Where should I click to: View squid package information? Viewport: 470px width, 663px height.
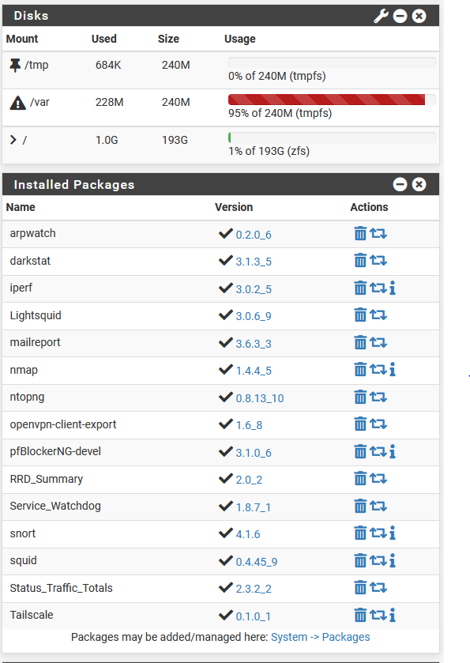(x=393, y=561)
